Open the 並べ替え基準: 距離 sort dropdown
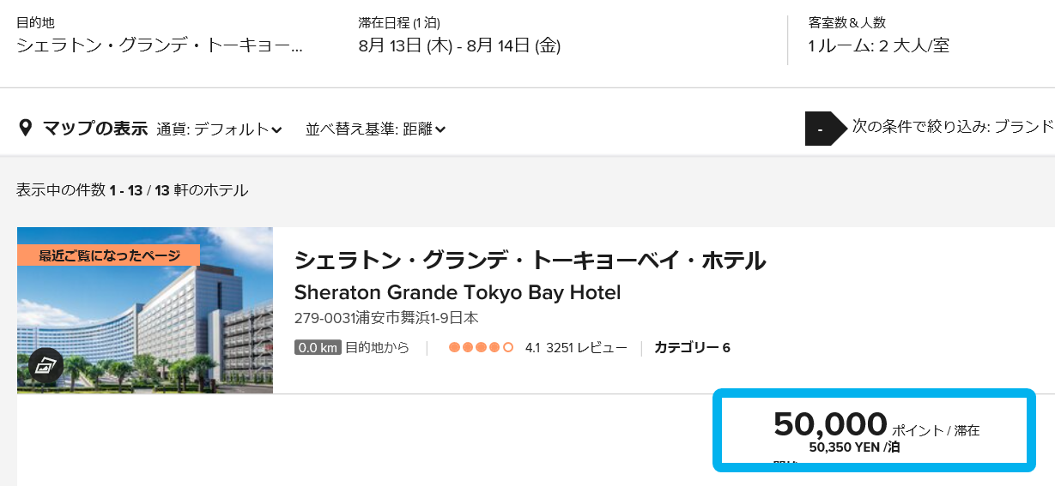The height and width of the screenshot is (486, 1055). (x=375, y=129)
